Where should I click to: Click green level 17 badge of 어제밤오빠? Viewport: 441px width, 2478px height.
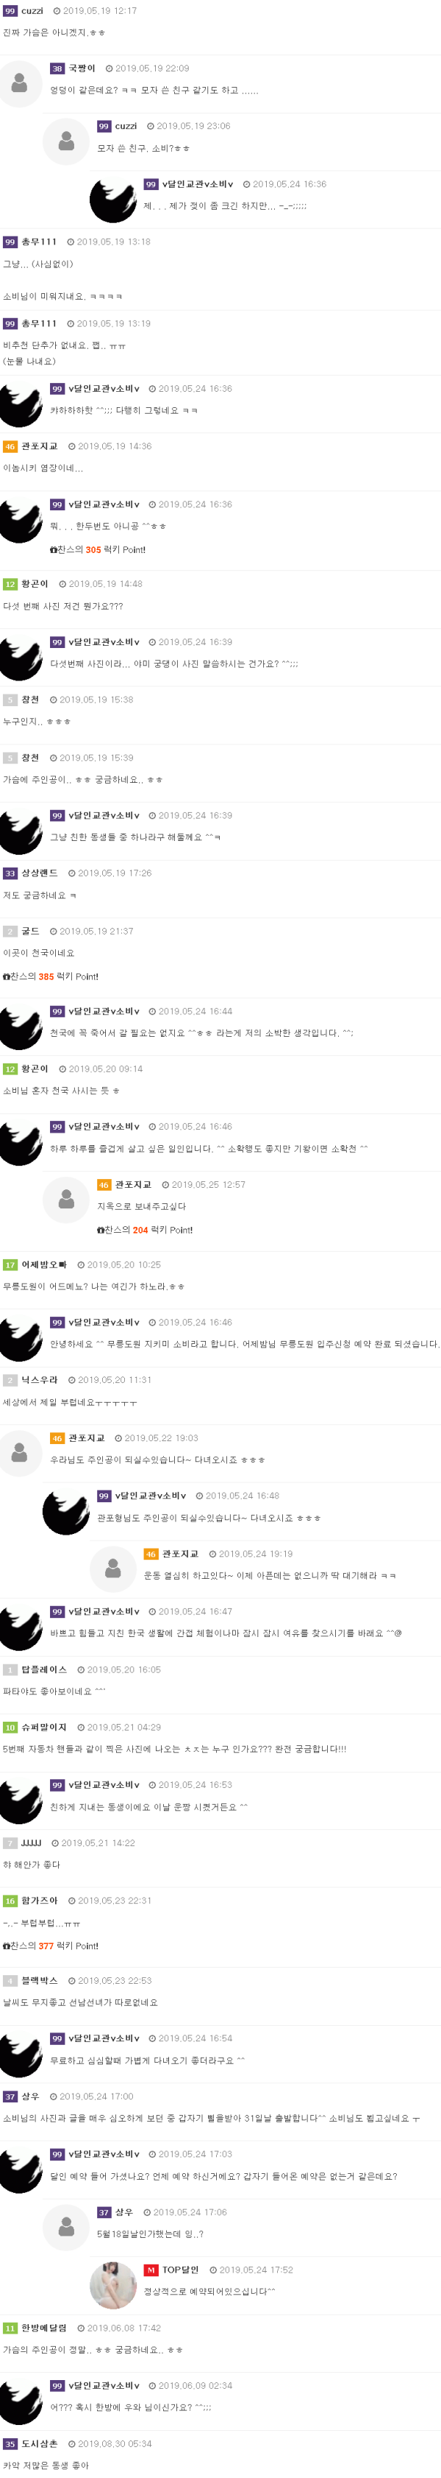(x=10, y=1265)
